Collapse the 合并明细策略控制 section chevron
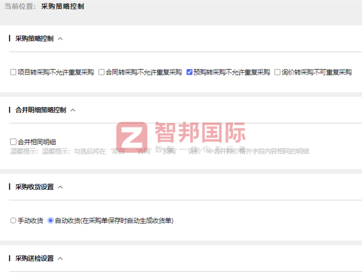Screen dimensions: 362x275 [73, 110]
